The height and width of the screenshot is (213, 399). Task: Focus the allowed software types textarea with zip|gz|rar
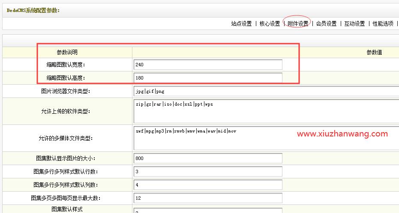tap(266, 111)
